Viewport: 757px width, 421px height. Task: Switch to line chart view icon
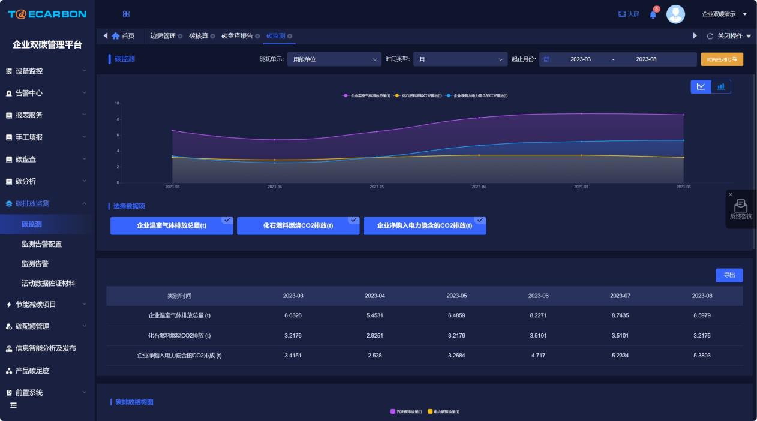tap(701, 86)
